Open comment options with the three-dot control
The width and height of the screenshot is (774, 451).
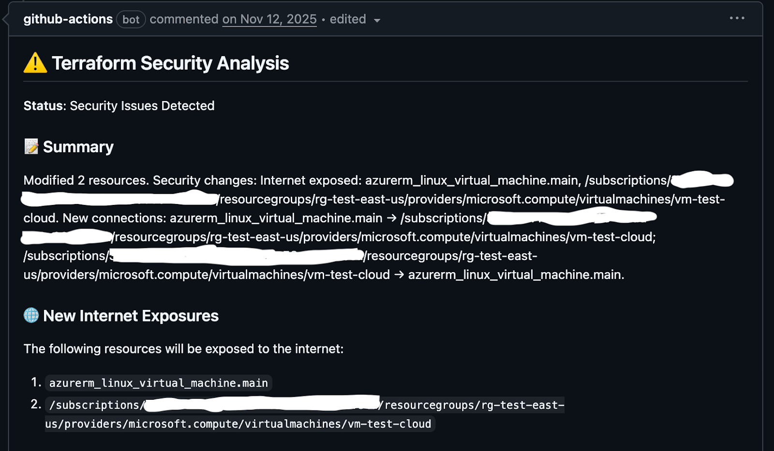pyautogui.click(x=736, y=18)
